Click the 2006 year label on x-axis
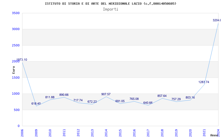 [22, 133]
